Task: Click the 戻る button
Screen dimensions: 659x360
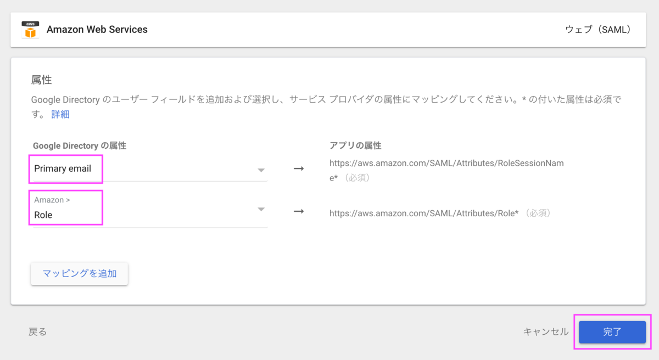Action: click(x=37, y=331)
